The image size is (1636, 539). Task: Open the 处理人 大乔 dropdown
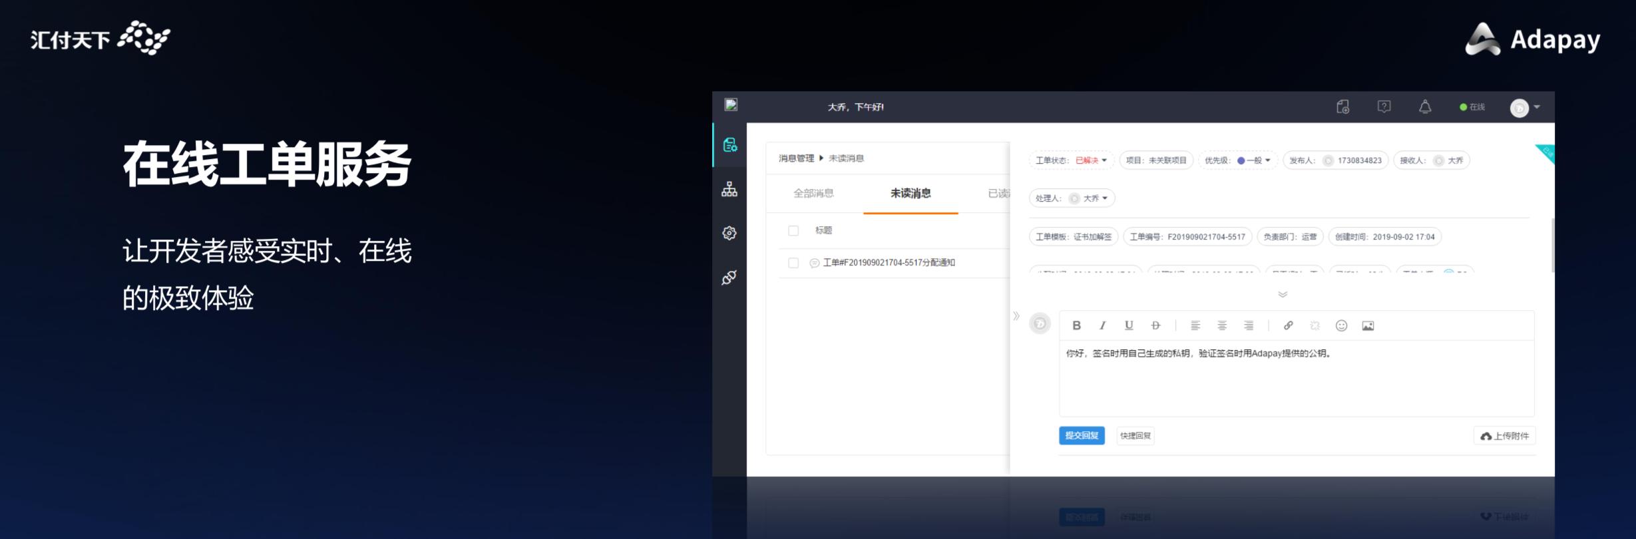tap(1072, 198)
